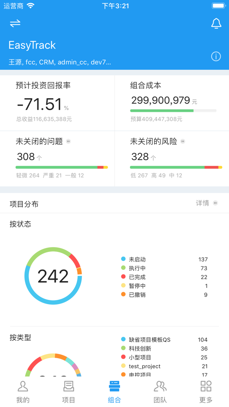Tap the Wi-Fi status icon
229x407 pixels.
(x=31, y=6)
